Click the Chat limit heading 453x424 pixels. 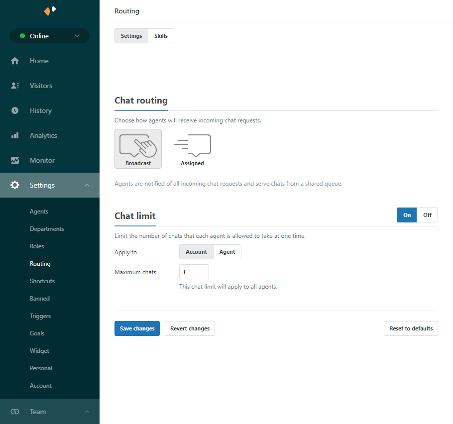[x=135, y=216]
